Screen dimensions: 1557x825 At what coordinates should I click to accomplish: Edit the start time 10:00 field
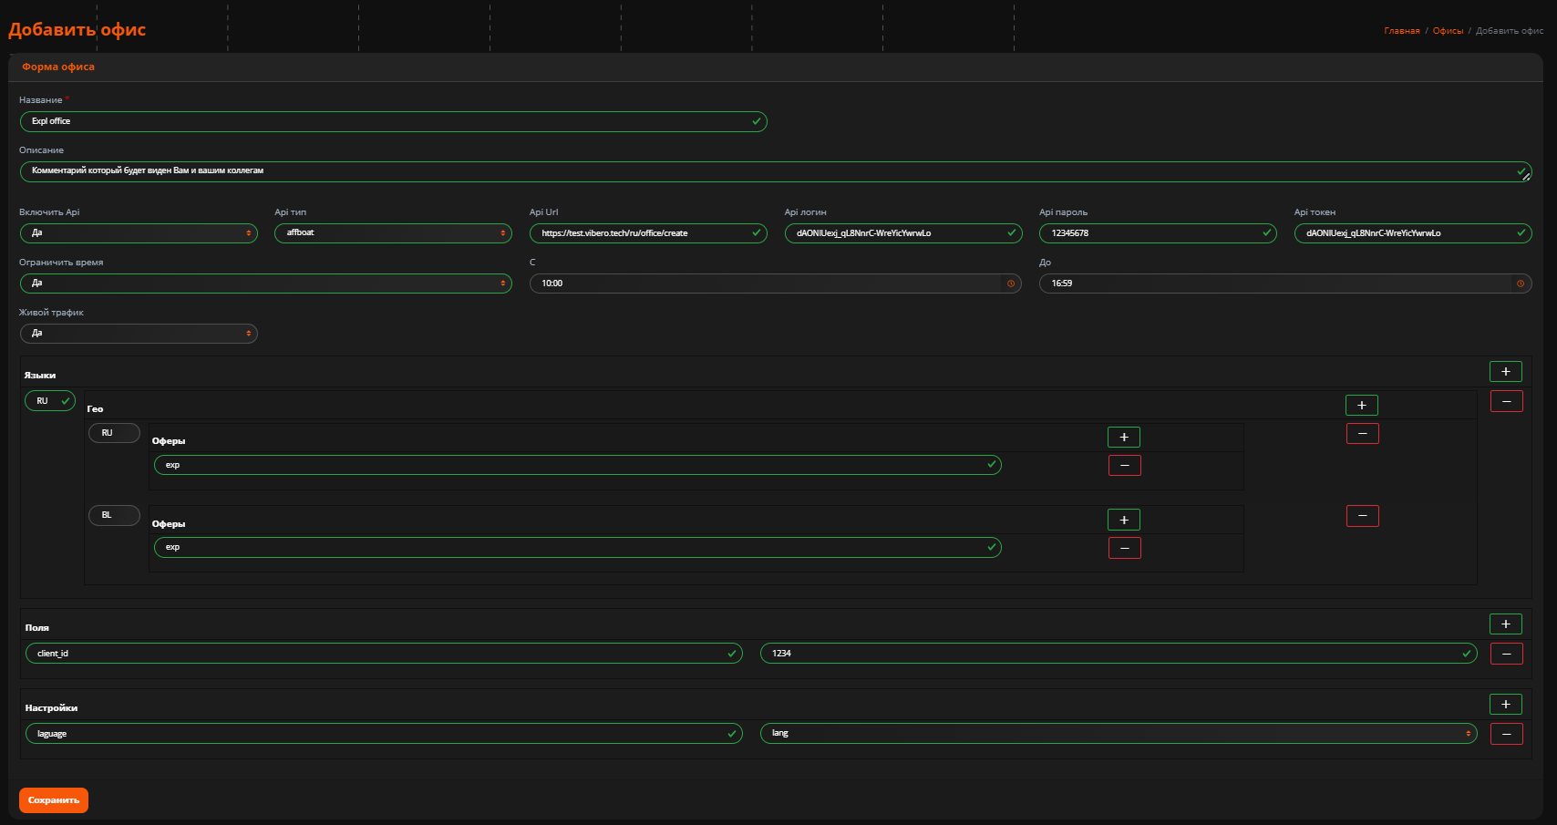point(776,284)
